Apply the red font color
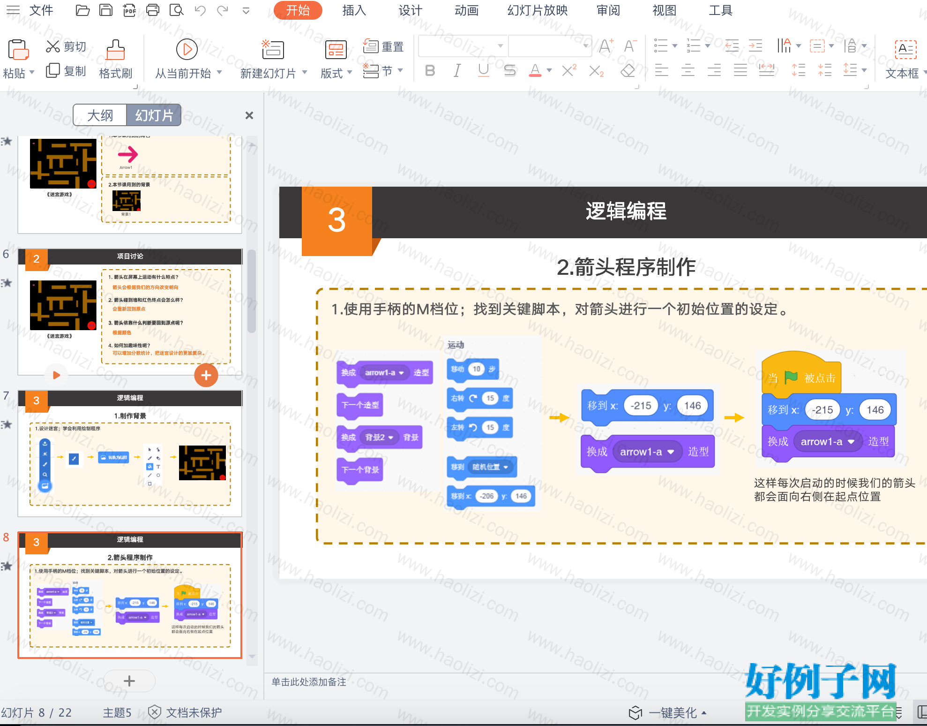This screenshot has height=726, width=927. coord(535,71)
